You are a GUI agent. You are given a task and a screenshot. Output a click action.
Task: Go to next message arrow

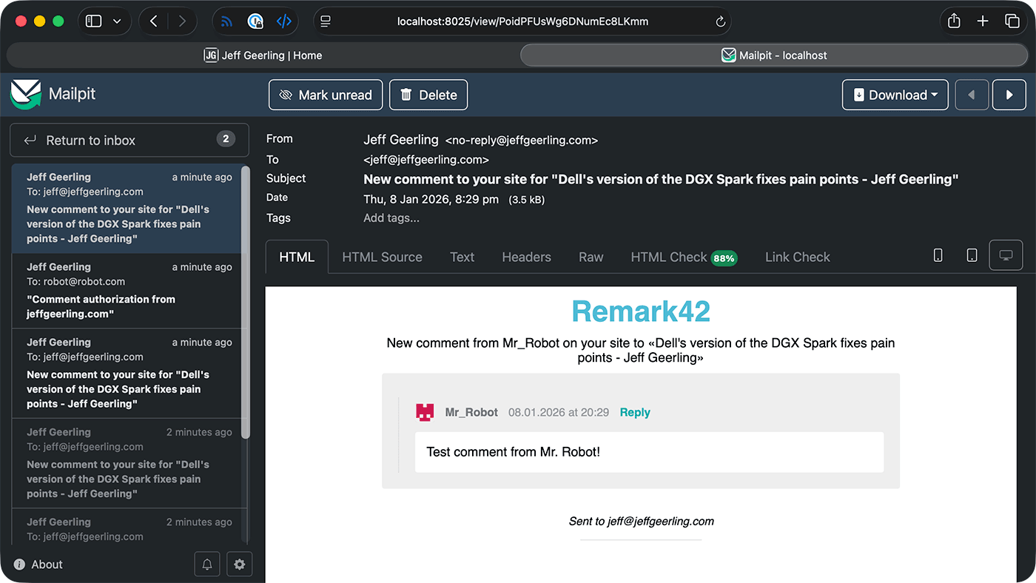click(1009, 95)
